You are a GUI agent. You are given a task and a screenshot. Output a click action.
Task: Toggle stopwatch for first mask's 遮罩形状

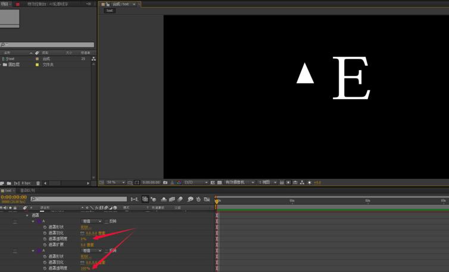45,227
